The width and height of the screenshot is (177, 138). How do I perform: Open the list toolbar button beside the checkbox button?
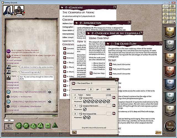[172, 22]
